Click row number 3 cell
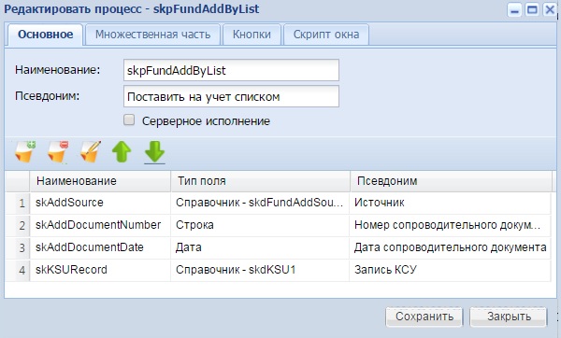The width and height of the screenshot is (561, 338). [x=18, y=247]
